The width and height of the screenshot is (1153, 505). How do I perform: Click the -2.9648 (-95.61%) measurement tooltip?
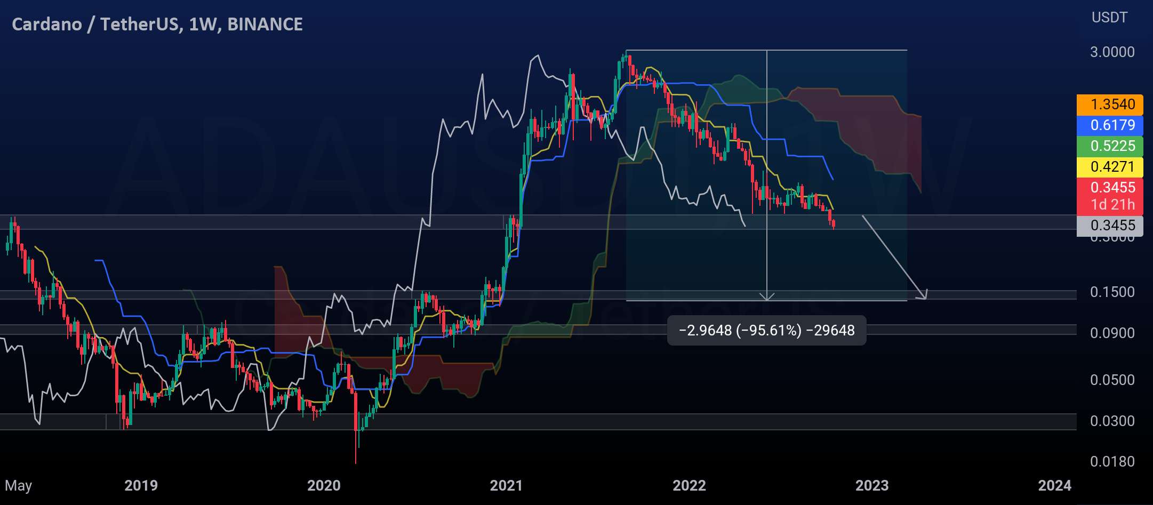(766, 331)
